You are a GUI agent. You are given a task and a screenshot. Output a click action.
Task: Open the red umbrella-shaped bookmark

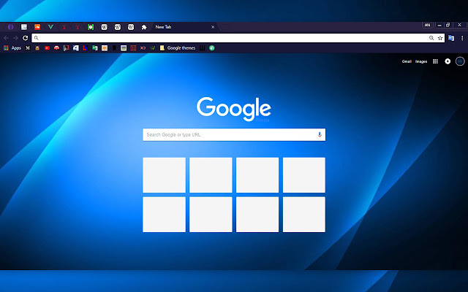56,47
